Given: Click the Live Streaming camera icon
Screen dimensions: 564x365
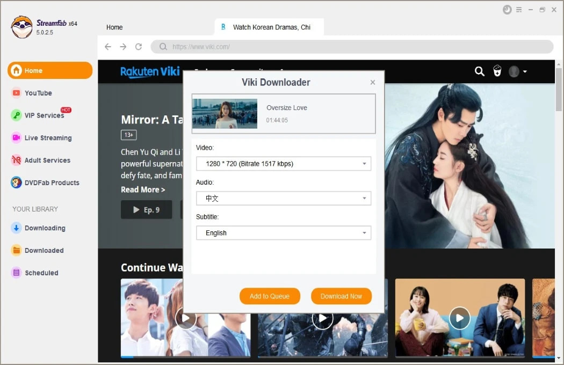Looking at the screenshot, I should point(16,138).
